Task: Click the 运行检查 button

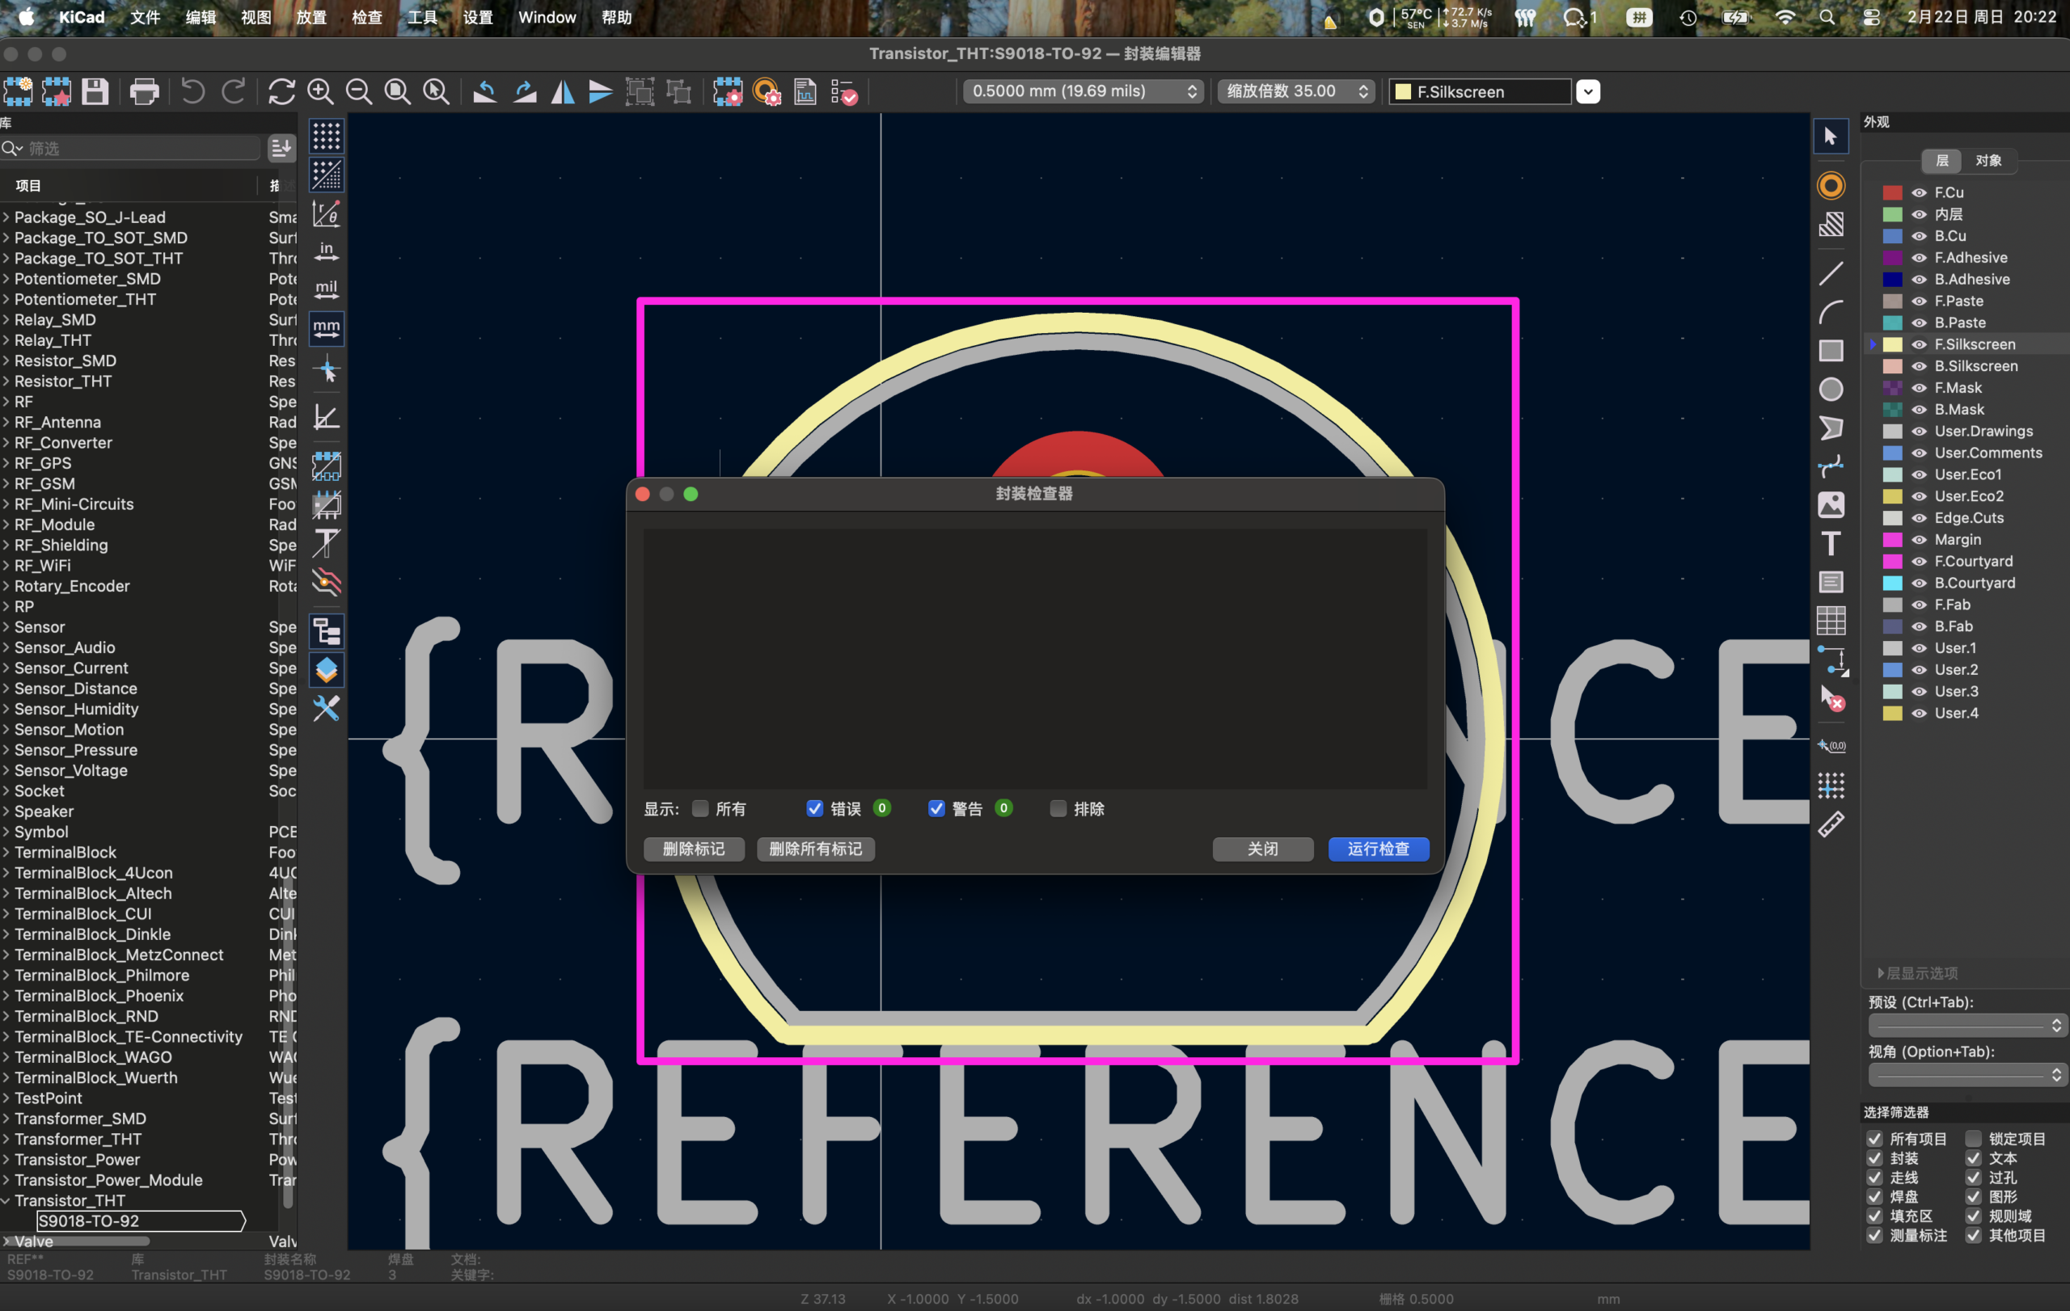Action: [x=1378, y=849]
